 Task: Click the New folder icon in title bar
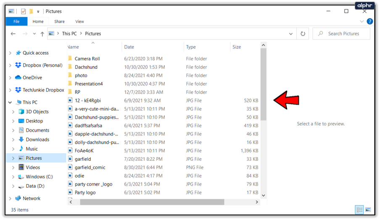31,11
